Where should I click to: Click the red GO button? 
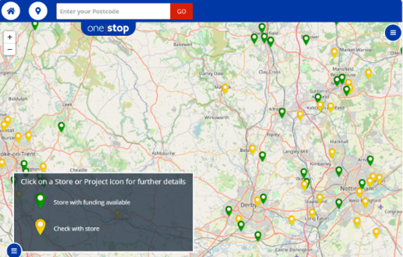click(x=181, y=11)
